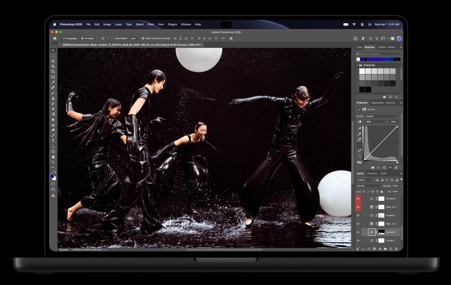Switch to the Libraries tab

(x=390, y=102)
